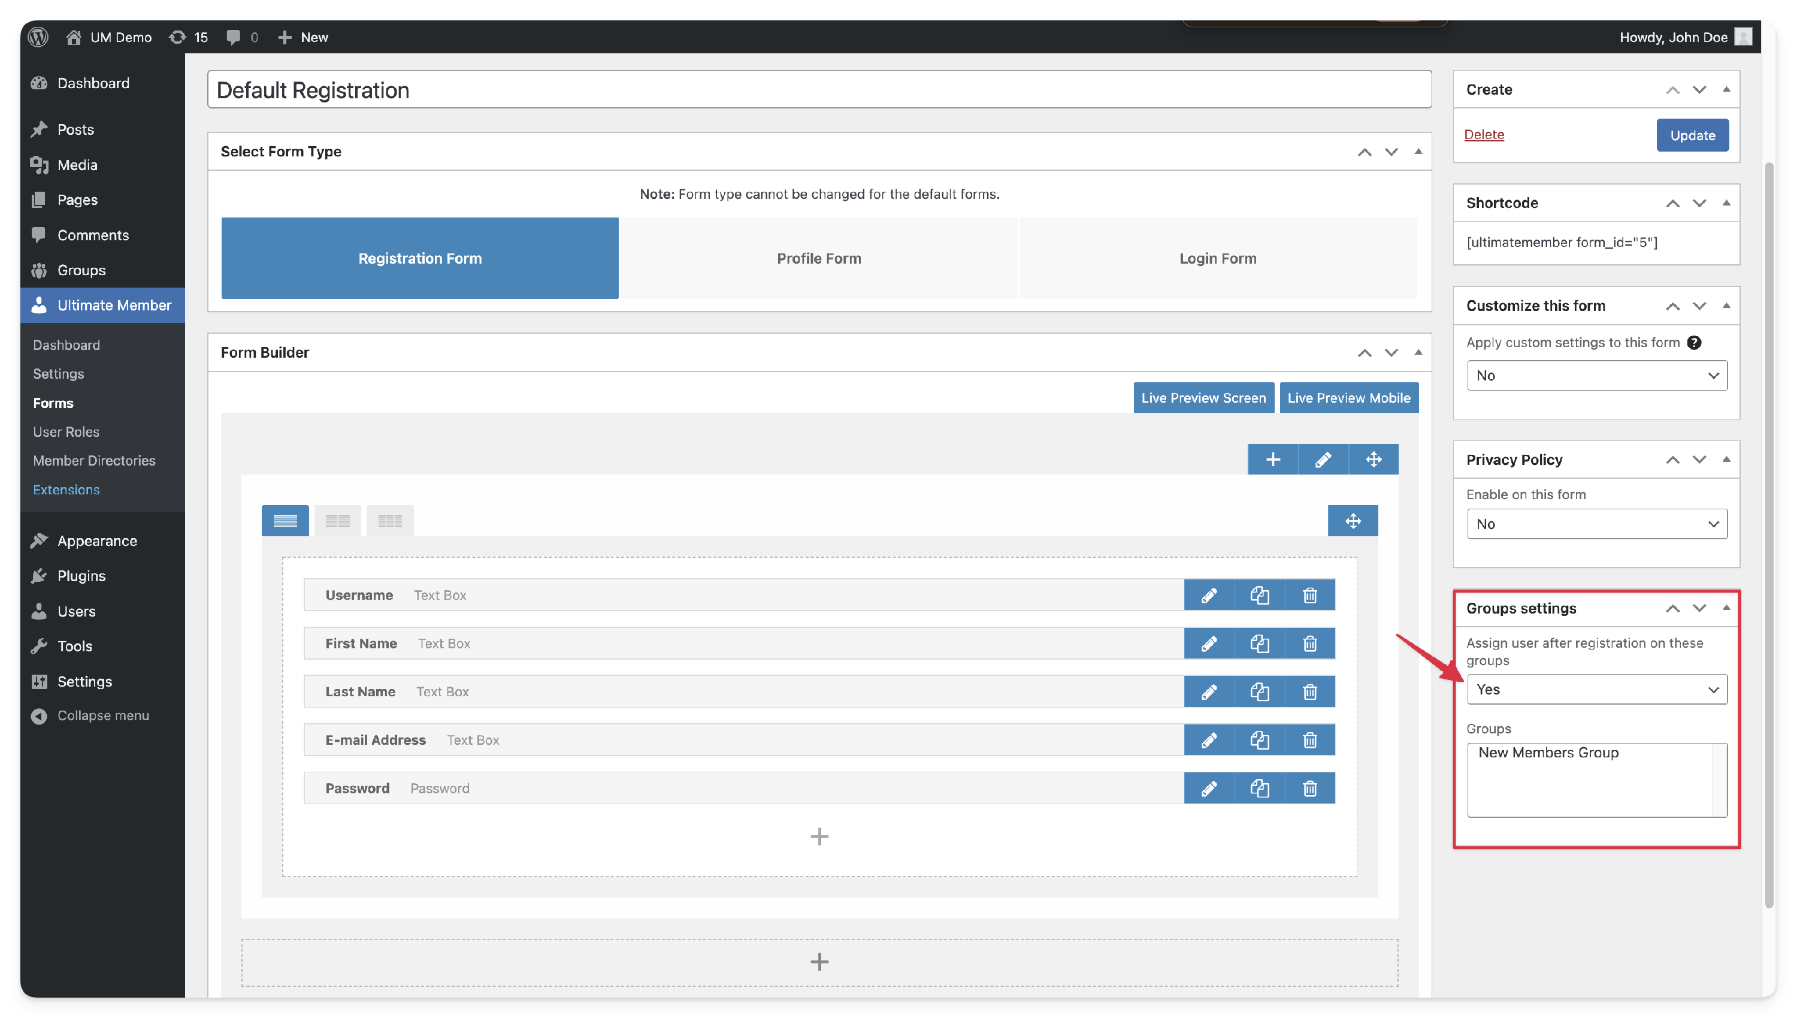The image size is (1797, 1018).
Task: Open the Apply custom settings dropdown
Action: (1596, 376)
